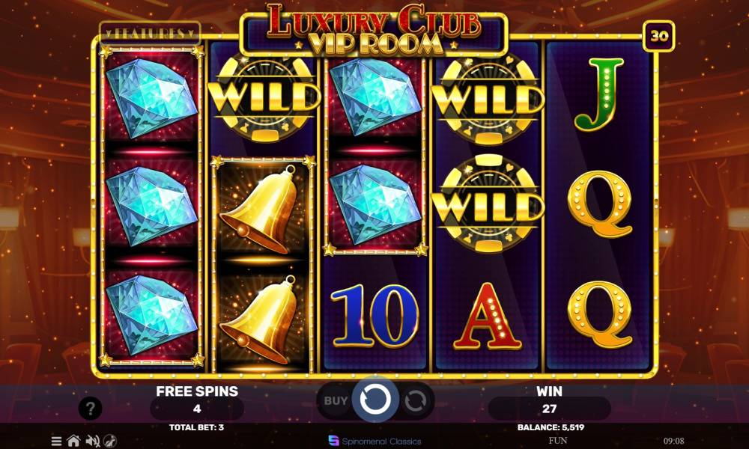Screen dimensions: 749x449
Task: Toggle the turbo quick-spin icon
Action: [110, 441]
